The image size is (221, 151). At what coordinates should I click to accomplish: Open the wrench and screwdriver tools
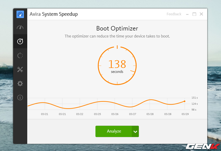point(20,70)
